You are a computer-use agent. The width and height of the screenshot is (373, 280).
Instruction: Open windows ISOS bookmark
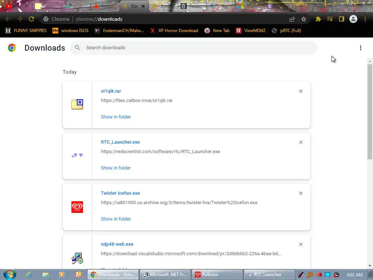click(70, 31)
